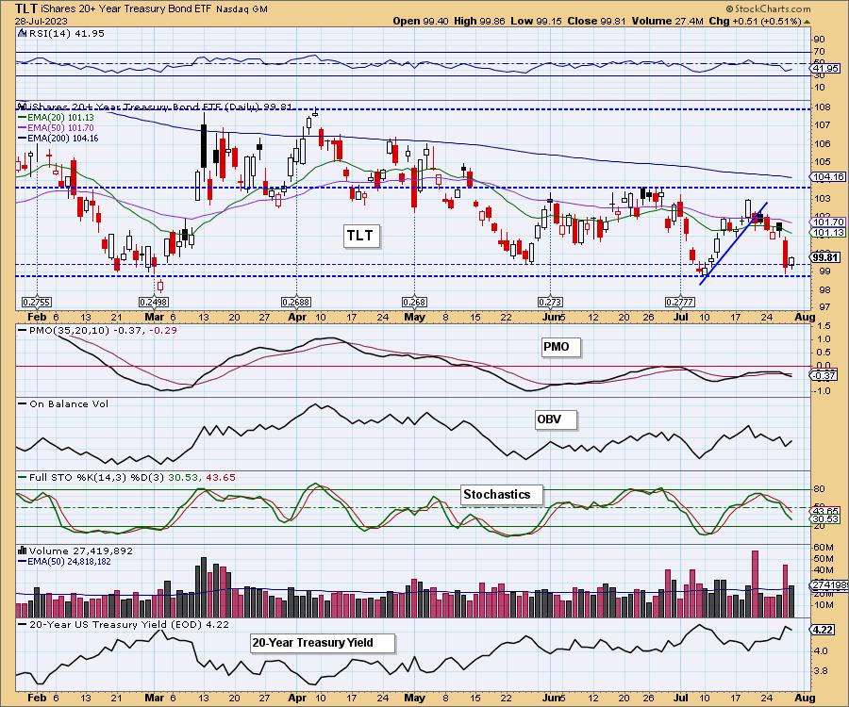The image size is (849, 707).
Task: Click the Low 99.15 value
Action: pyautogui.click(x=536, y=21)
